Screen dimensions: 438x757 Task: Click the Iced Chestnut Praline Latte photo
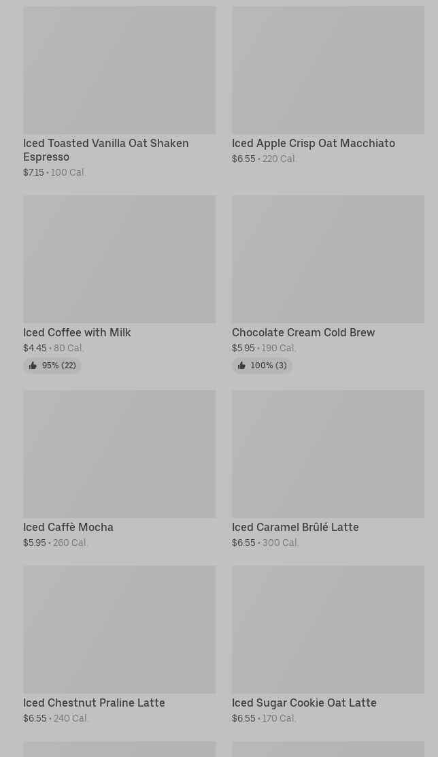tap(119, 630)
